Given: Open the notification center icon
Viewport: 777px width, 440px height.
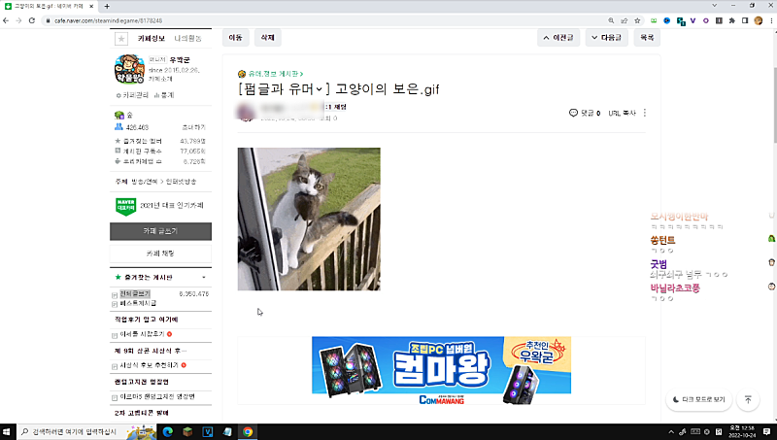Looking at the screenshot, I should (766, 432).
